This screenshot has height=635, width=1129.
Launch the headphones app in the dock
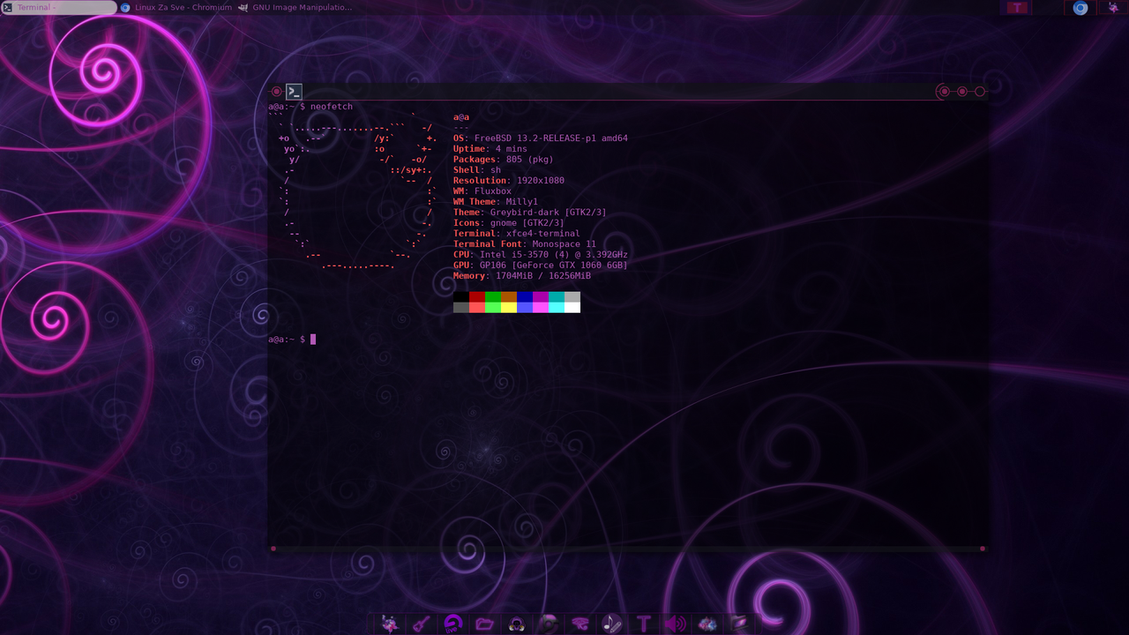point(517,624)
